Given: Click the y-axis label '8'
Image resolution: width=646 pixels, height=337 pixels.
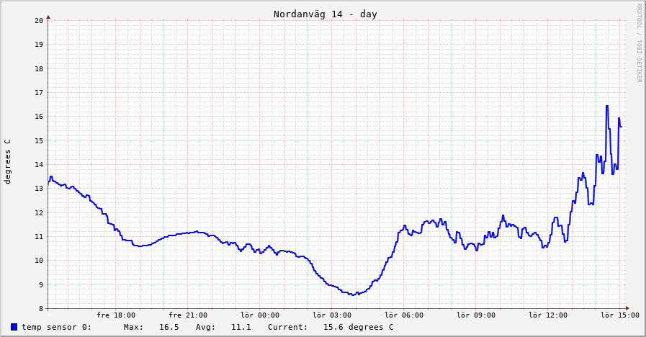Looking at the screenshot, I should pos(41,309).
